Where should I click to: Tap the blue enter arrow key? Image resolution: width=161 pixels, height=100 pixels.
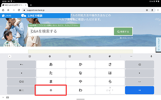point(140,90)
